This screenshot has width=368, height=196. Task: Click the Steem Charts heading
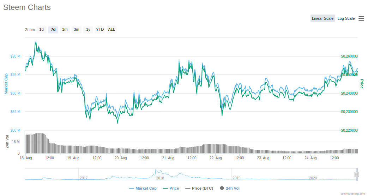pyautogui.click(x=27, y=7)
